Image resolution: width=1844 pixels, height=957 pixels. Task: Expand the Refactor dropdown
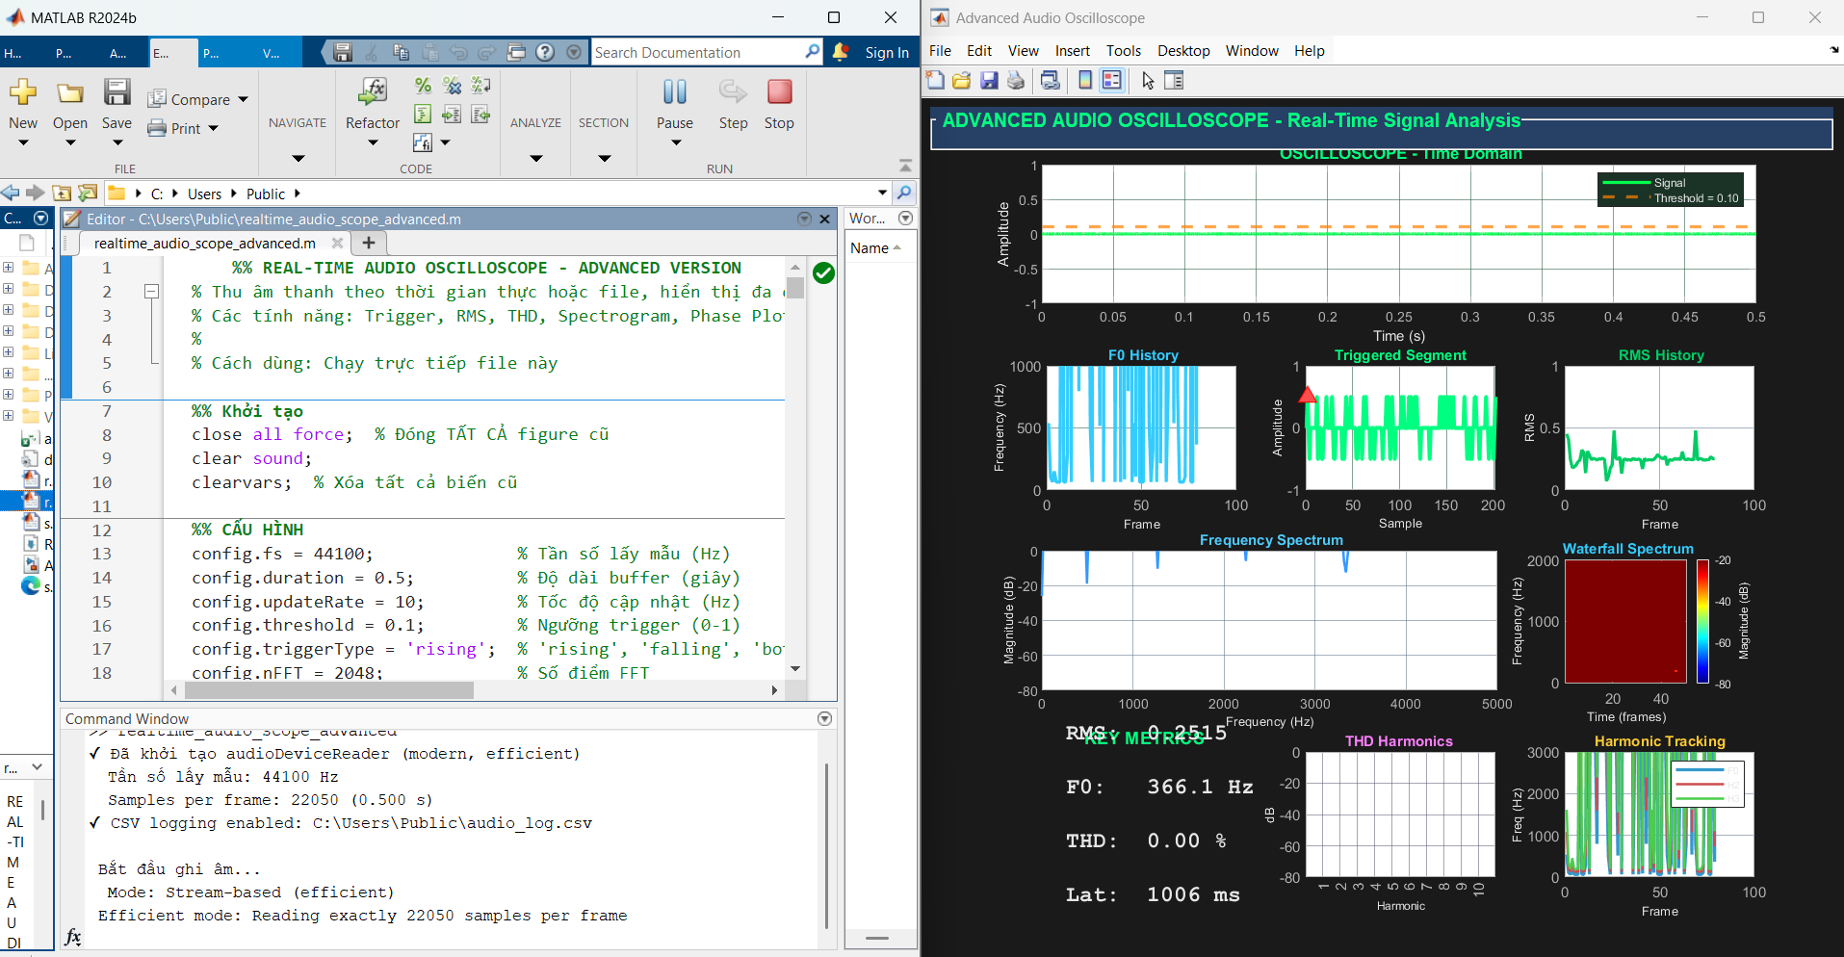click(372, 142)
